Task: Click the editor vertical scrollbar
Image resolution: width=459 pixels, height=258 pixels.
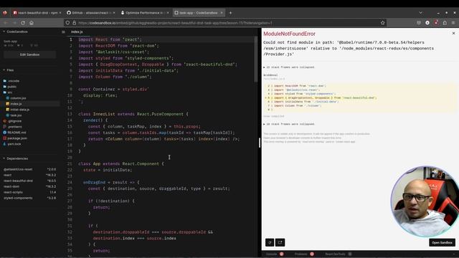Action: (256, 59)
